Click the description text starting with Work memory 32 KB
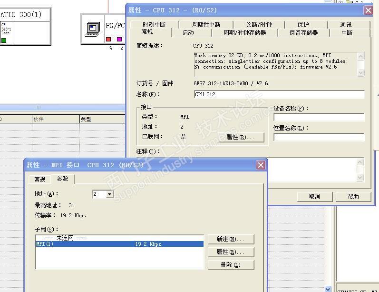The height and width of the screenshot is (292, 379). click(x=271, y=61)
